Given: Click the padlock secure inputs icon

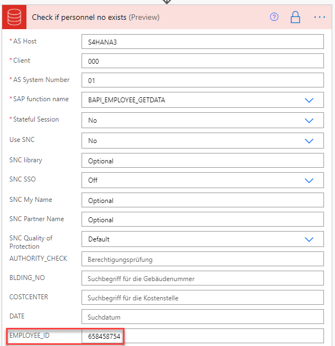Looking at the screenshot, I should point(295,17).
